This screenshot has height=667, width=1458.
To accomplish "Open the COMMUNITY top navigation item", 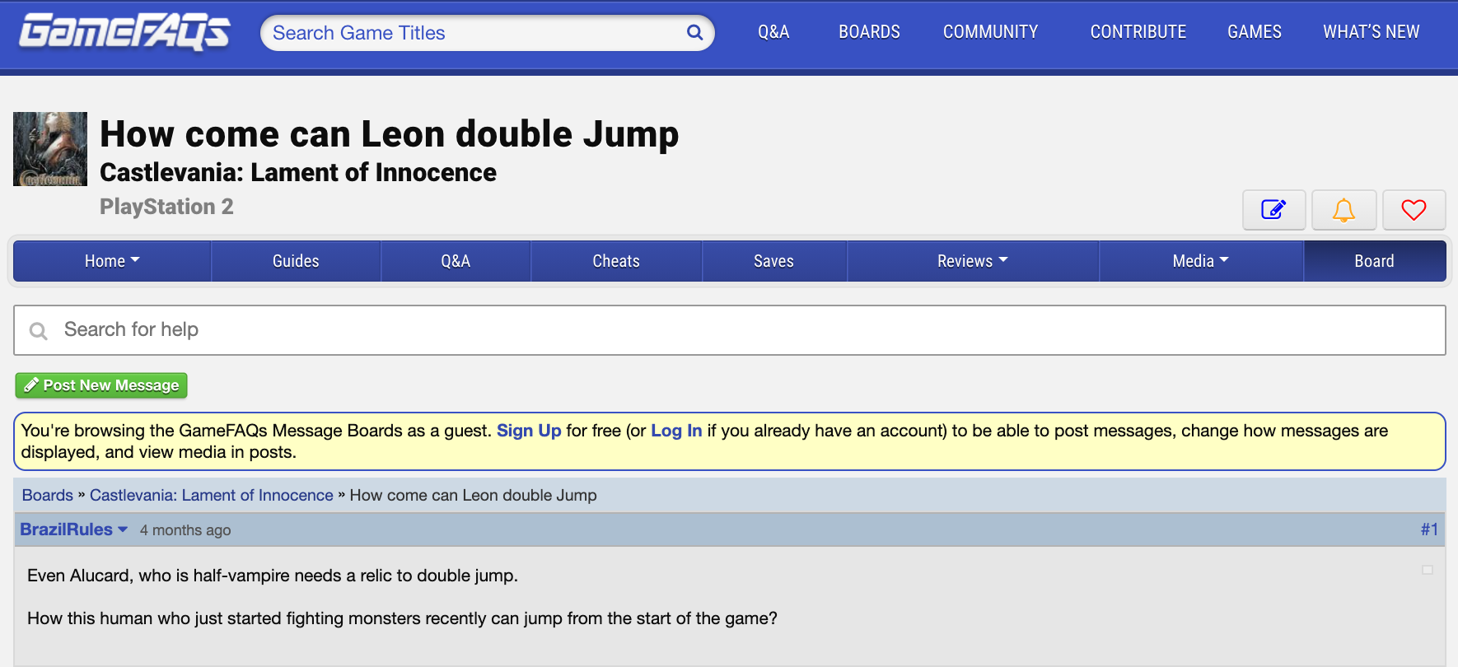I will [990, 32].
